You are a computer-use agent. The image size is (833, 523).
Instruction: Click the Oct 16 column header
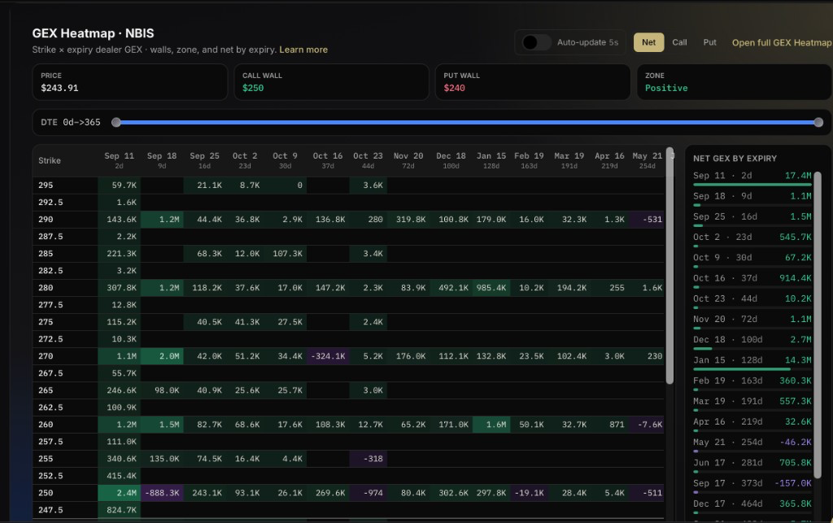point(327,160)
